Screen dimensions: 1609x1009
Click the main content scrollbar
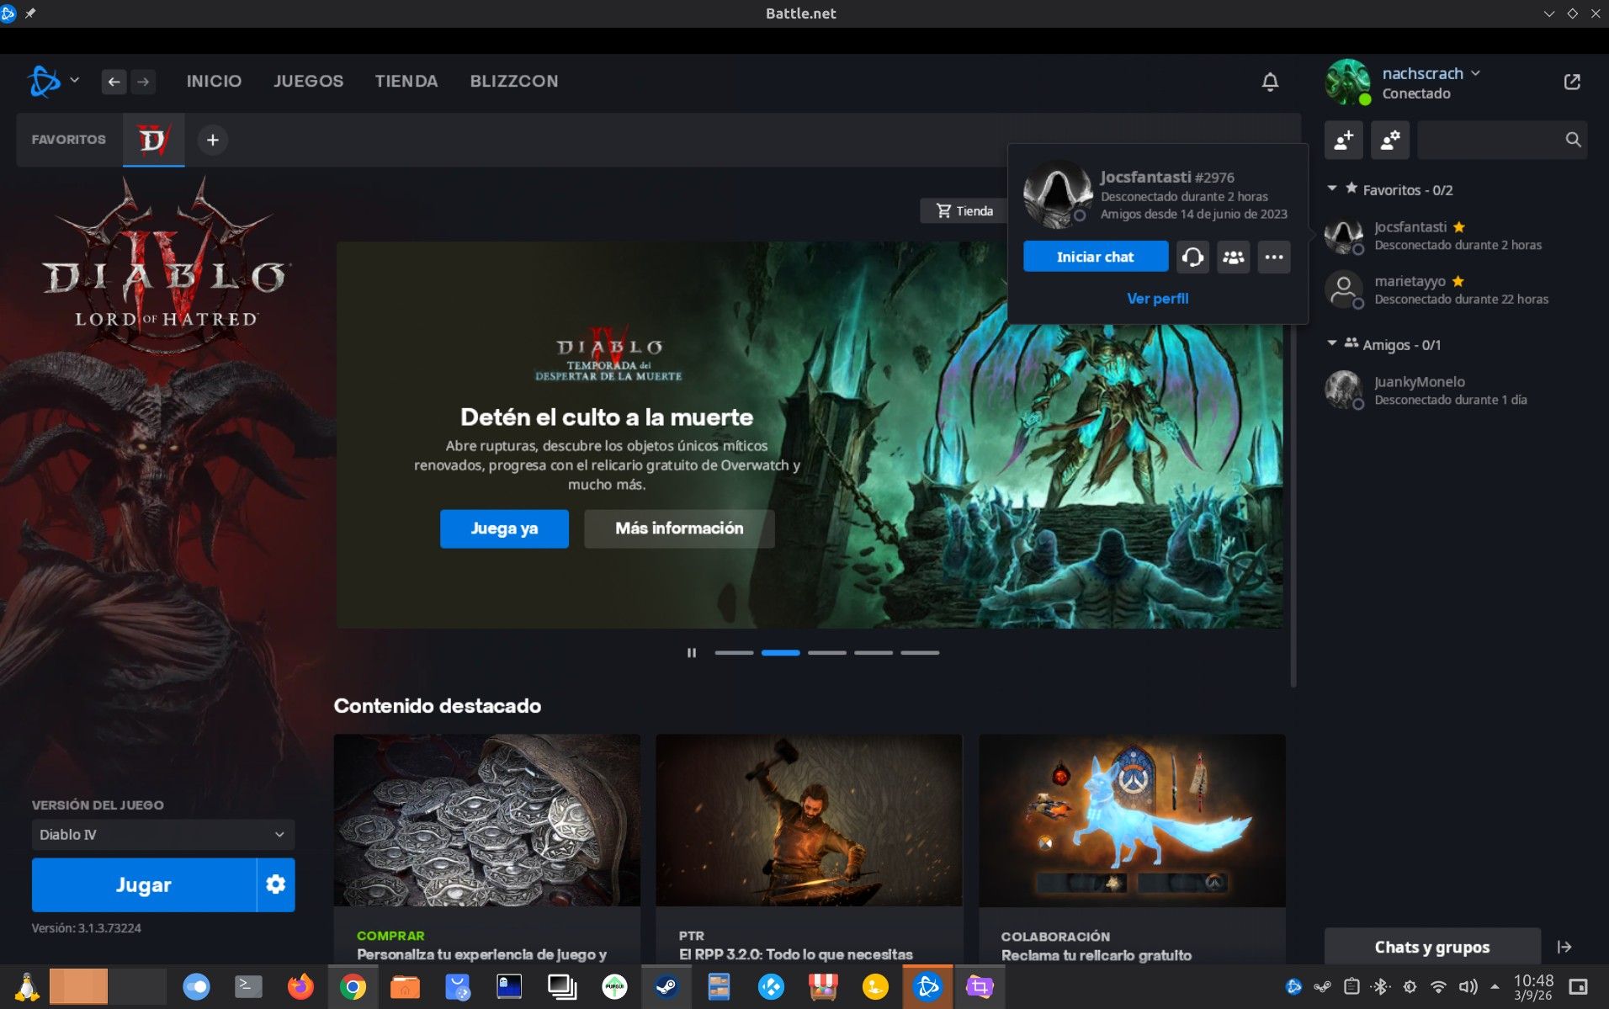pyautogui.click(x=1293, y=429)
